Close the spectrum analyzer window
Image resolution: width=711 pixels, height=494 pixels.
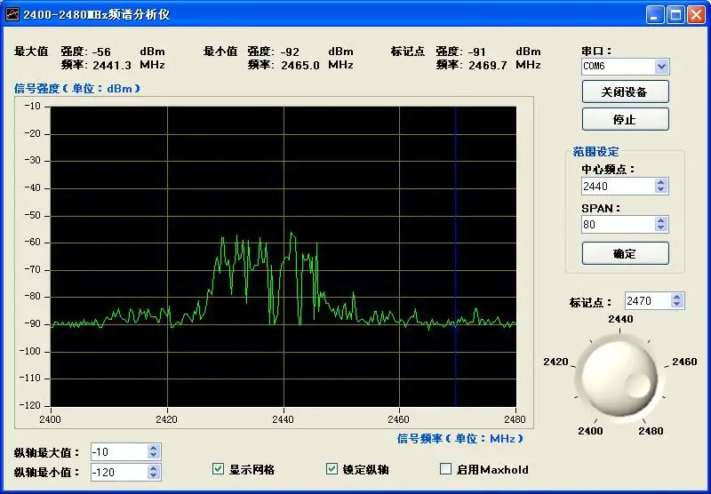click(696, 14)
